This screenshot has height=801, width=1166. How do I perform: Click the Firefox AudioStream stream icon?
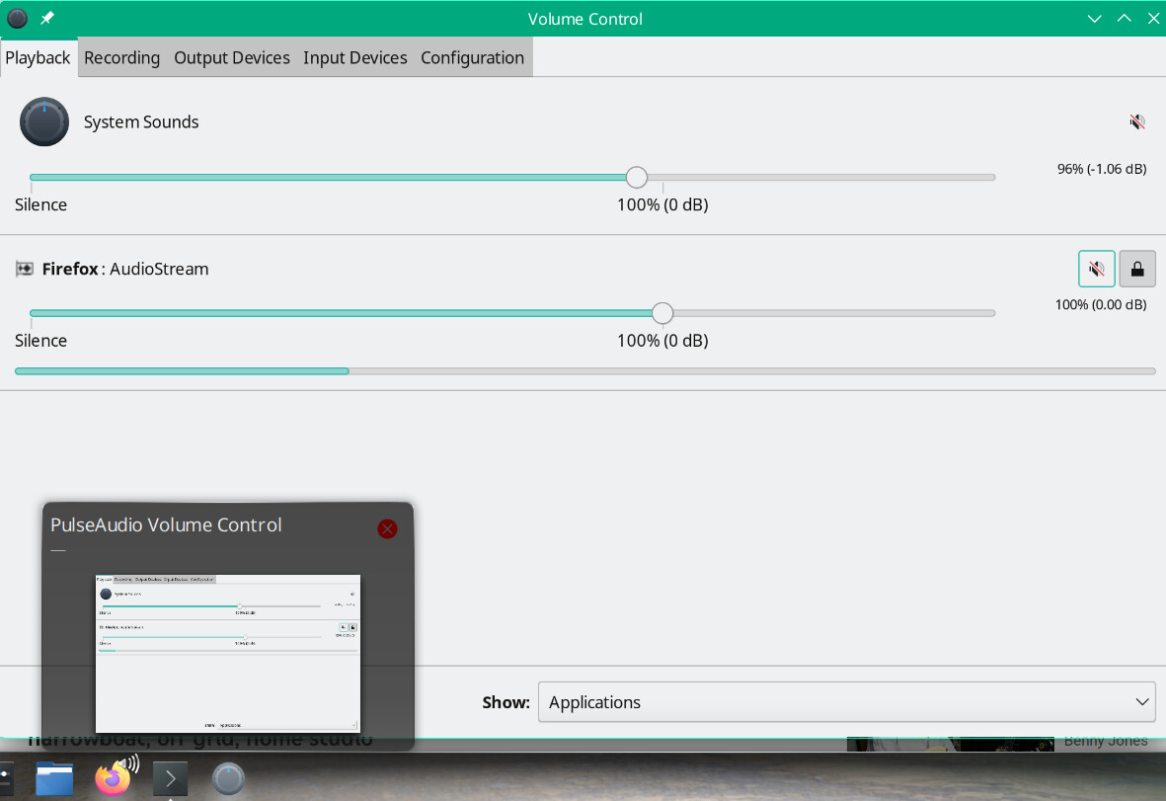[x=25, y=269]
